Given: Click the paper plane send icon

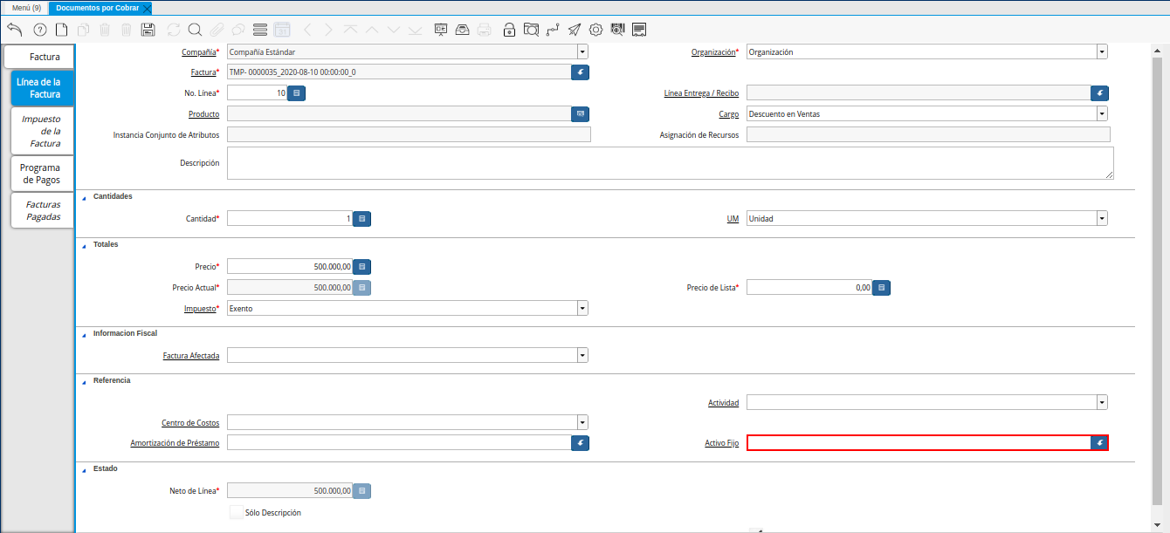Looking at the screenshot, I should click(x=574, y=30).
